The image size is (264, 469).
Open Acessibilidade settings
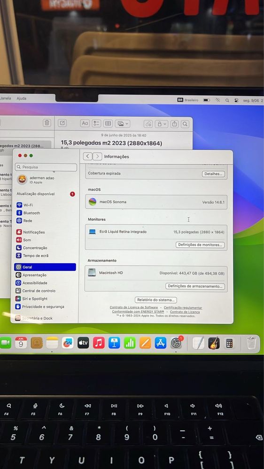tap(45, 283)
